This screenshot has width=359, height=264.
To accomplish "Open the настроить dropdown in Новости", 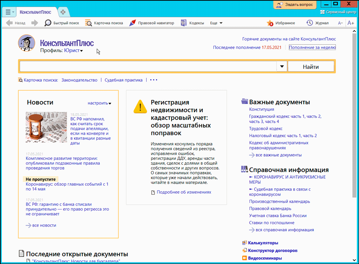I will (x=99, y=103).
